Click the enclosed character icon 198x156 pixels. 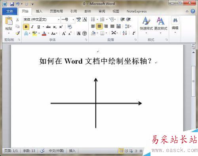(84, 33)
